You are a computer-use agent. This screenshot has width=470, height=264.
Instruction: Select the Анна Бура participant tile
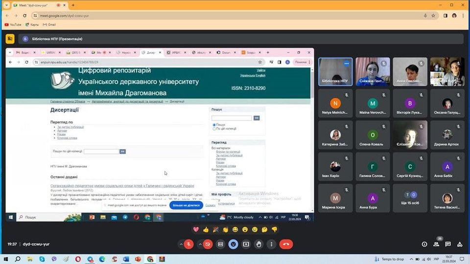(373, 198)
